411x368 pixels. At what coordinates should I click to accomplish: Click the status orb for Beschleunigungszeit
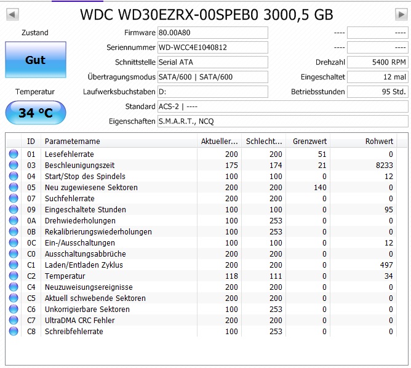click(x=14, y=165)
